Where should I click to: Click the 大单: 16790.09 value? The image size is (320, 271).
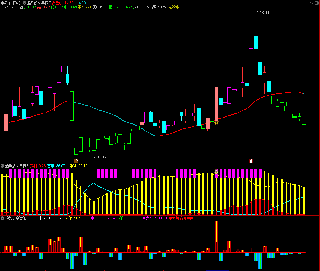[77, 218]
